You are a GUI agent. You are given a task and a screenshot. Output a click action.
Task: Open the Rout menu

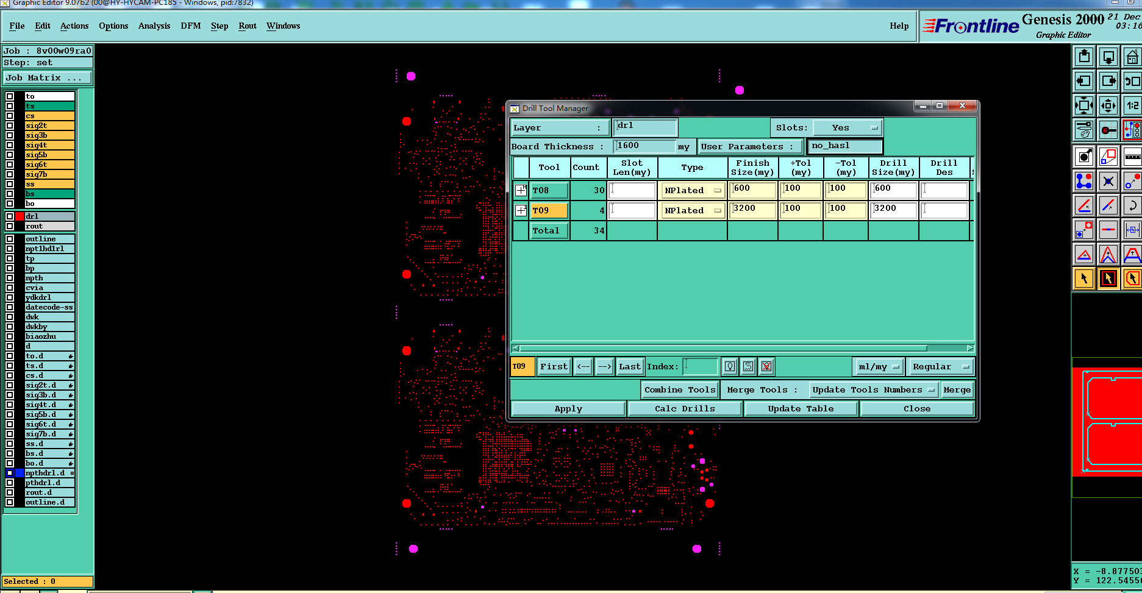click(x=248, y=26)
